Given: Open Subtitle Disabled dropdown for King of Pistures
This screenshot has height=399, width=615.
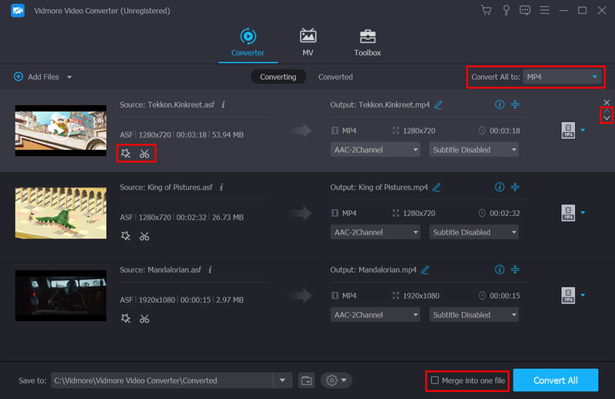Looking at the screenshot, I should tap(473, 232).
